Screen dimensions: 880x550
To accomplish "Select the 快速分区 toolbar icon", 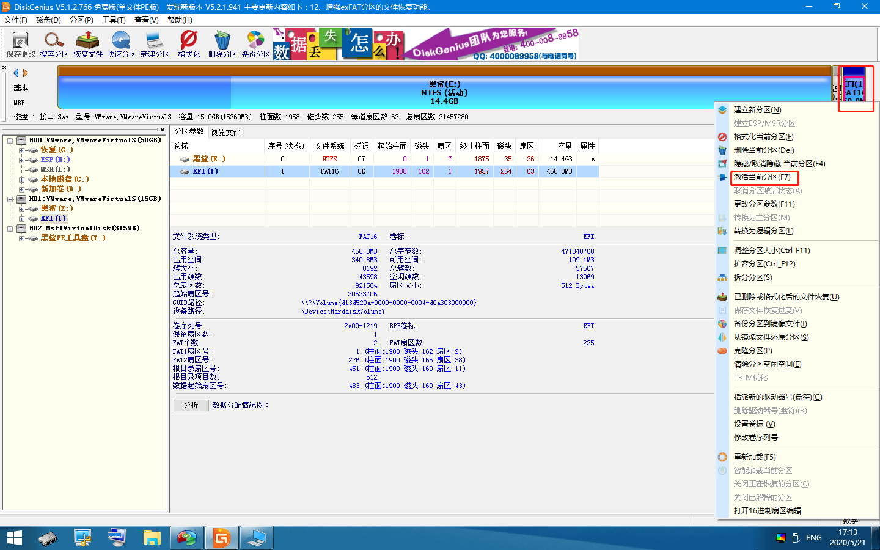I will [122, 45].
